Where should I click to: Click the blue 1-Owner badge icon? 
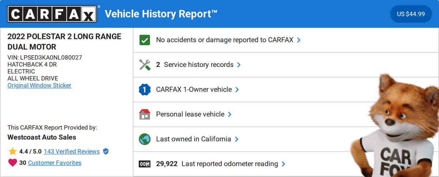(x=145, y=90)
